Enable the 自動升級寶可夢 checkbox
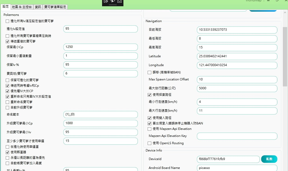The width and height of the screenshot is (288, 171). click(x=7, y=107)
